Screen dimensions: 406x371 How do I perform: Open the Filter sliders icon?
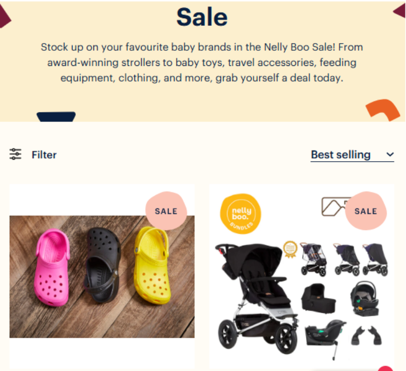click(15, 154)
